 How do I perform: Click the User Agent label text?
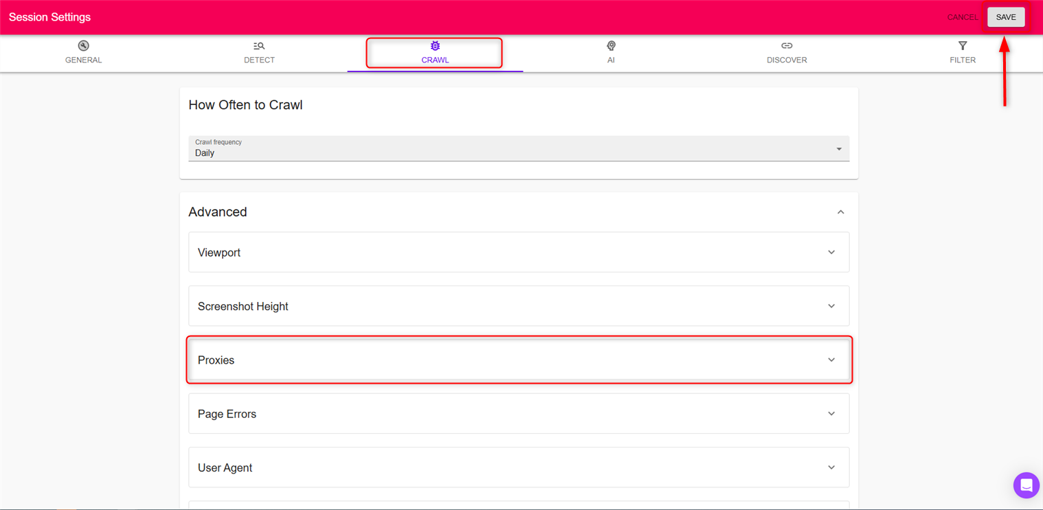coord(225,468)
